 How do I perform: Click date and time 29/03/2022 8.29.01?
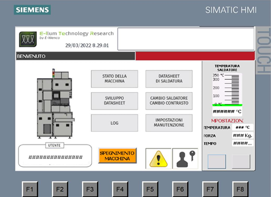pyautogui.click(x=87, y=45)
